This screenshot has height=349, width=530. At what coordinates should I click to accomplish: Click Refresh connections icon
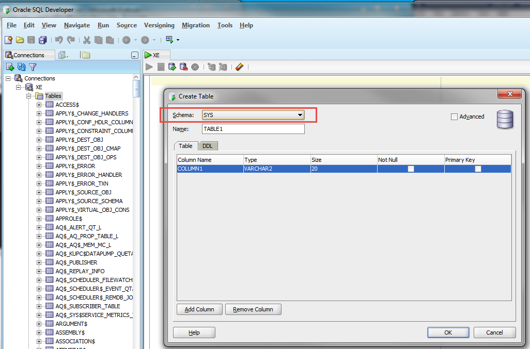21,67
